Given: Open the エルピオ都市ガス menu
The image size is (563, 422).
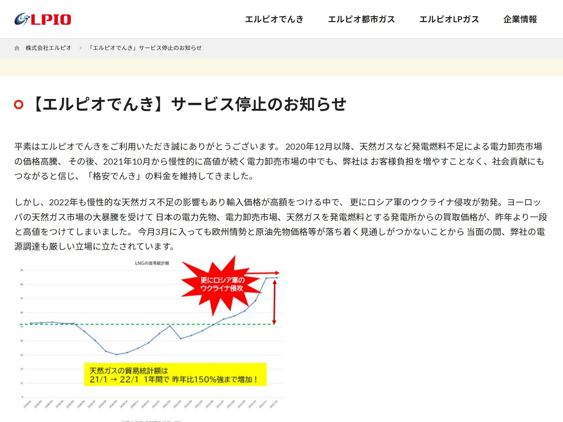Looking at the screenshot, I should tap(361, 19).
